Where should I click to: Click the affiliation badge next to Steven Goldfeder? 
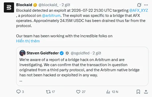67,53
